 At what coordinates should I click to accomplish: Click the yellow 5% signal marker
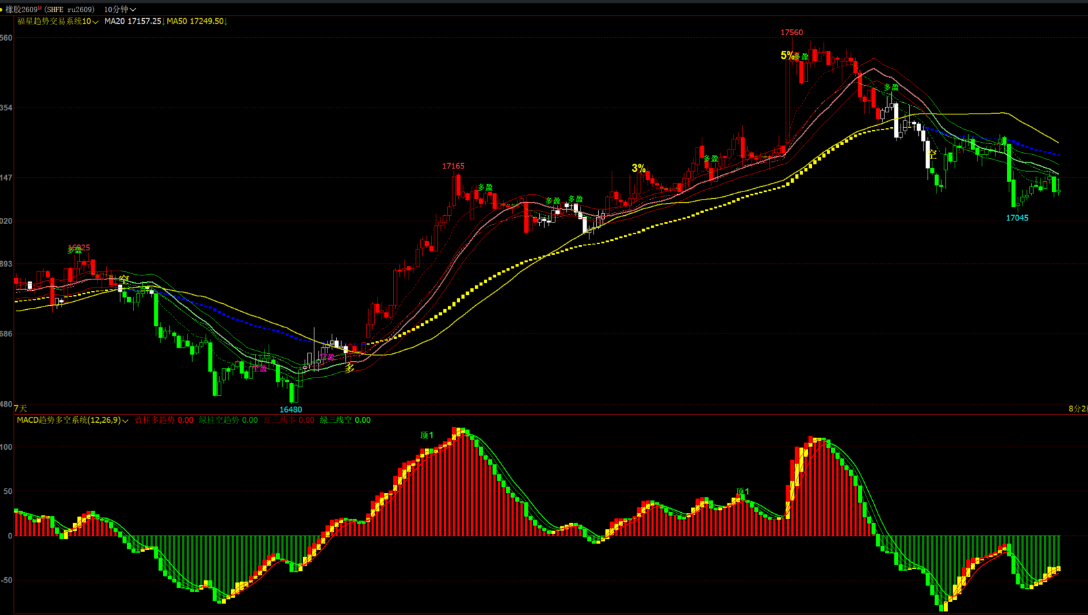click(x=787, y=55)
